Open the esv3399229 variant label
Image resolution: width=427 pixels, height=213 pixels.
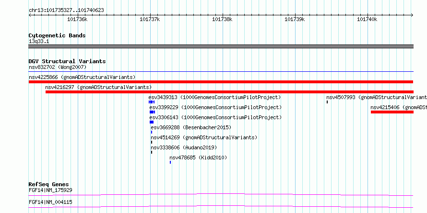pyautogui.click(x=215, y=107)
